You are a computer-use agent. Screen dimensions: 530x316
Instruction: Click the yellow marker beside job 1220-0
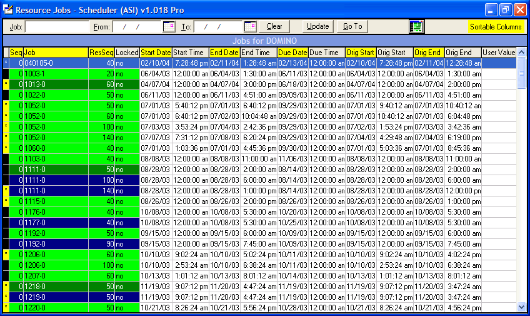click(6, 307)
